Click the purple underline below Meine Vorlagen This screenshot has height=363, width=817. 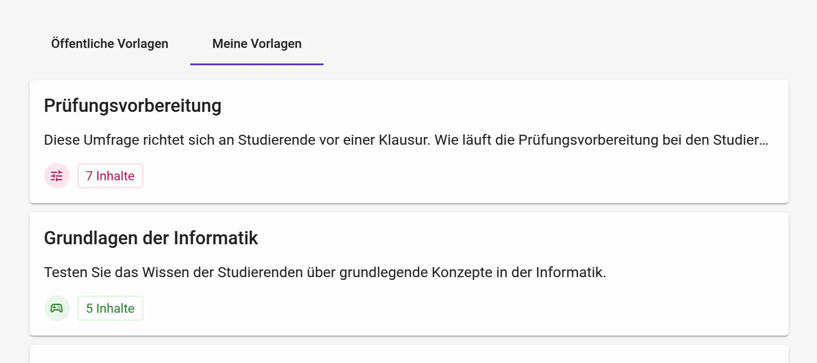pyautogui.click(x=257, y=64)
